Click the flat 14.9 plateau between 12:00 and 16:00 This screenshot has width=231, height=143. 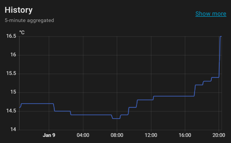pos(174,96)
